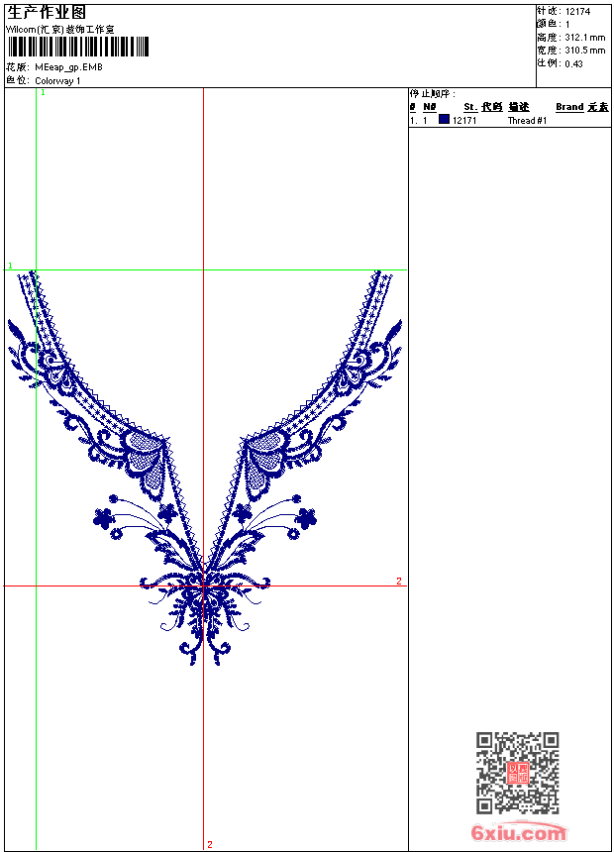This screenshot has height=852, width=614.
Task: Click the 312.1 mm height value
Action: pyautogui.click(x=584, y=37)
